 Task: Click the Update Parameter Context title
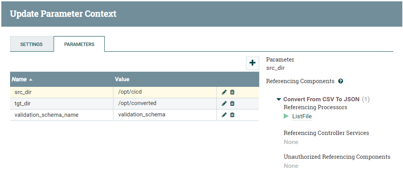click(63, 14)
